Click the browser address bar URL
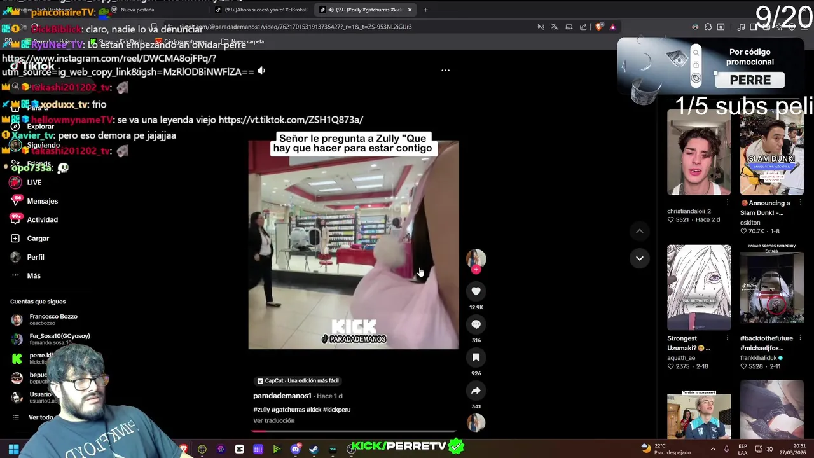This screenshot has height=458, width=814. (x=296, y=27)
